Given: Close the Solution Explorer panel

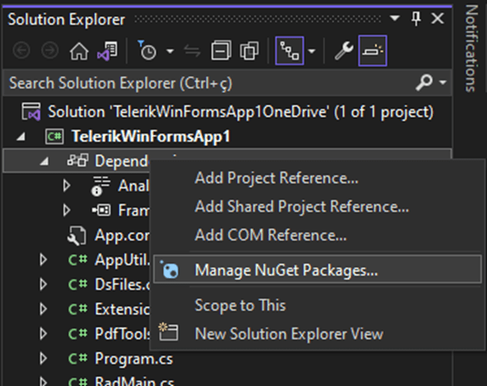Looking at the screenshot, I should [x=438, y=18].
